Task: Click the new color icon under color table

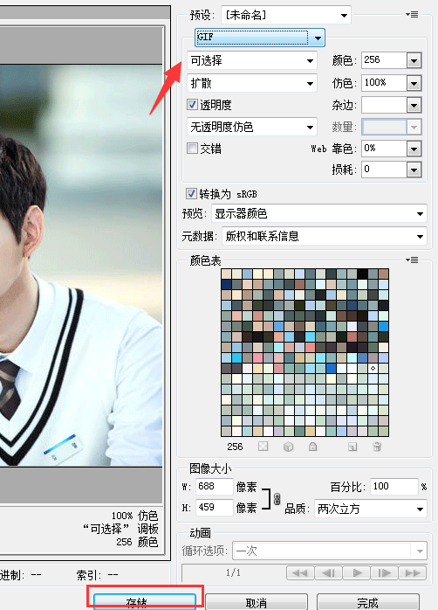Action: pyautogui.click(x=352, y=447)
